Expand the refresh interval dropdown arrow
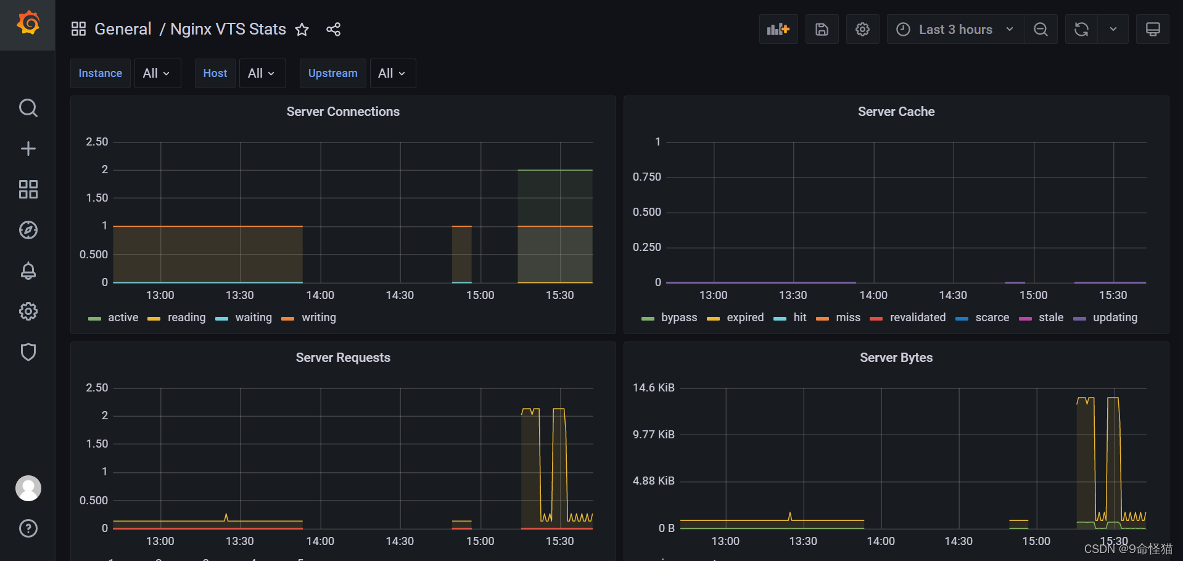Image resolution: width=1183 pixels, height=561 pixels. coord(1113,29)
